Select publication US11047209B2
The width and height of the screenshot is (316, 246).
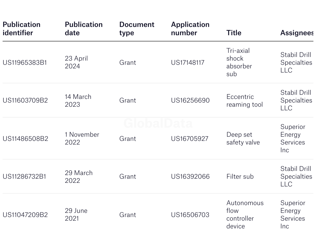coord(25,215)
